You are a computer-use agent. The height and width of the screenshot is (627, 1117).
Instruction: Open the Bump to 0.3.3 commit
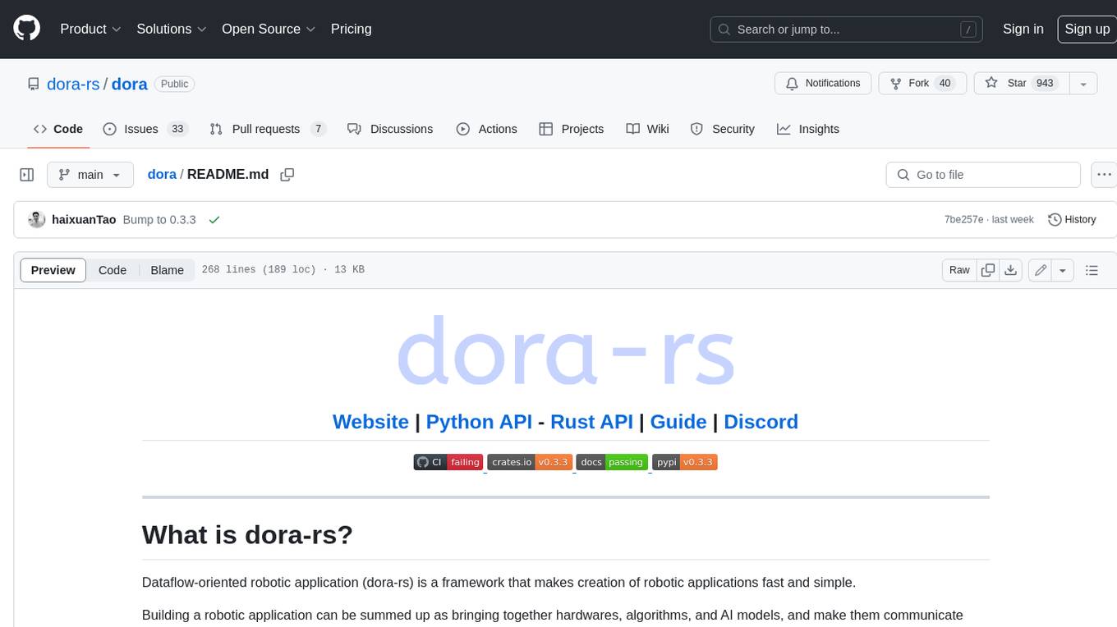159,220
